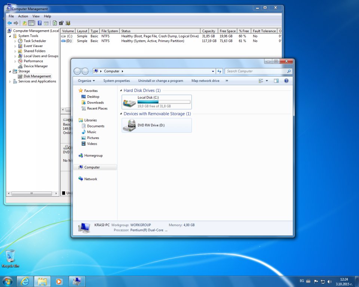
Task: Click the blue Help icon in Computer Management toolbar
Action: point(39,23)
